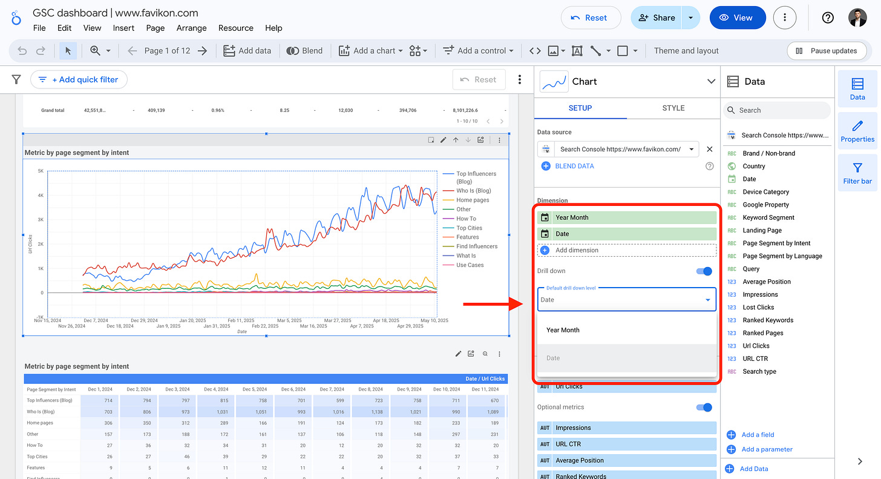Choose Year Month in the drill down list
The width and height of the screenshot is (881, 479).
click(x=626, y=330)
